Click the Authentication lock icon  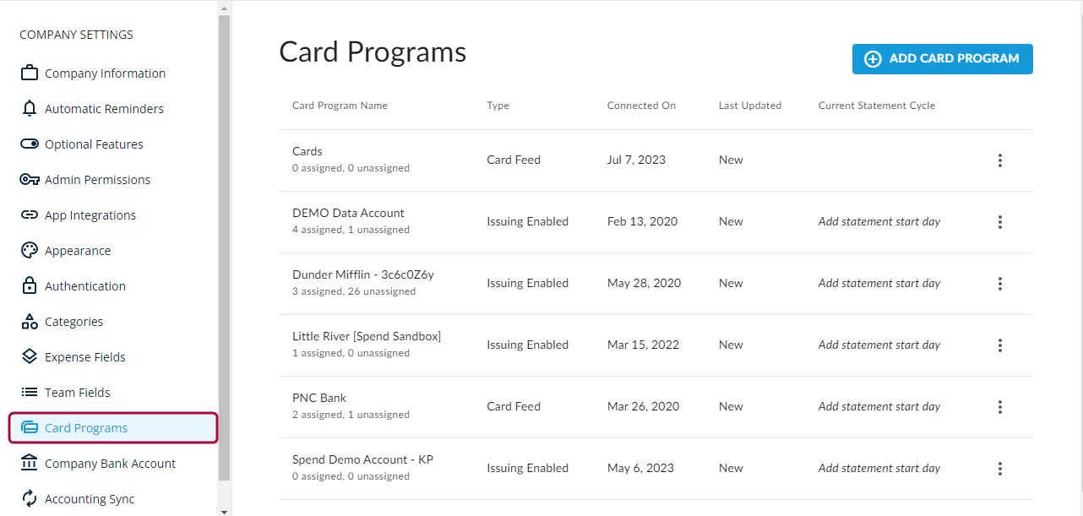pos(29,285)
